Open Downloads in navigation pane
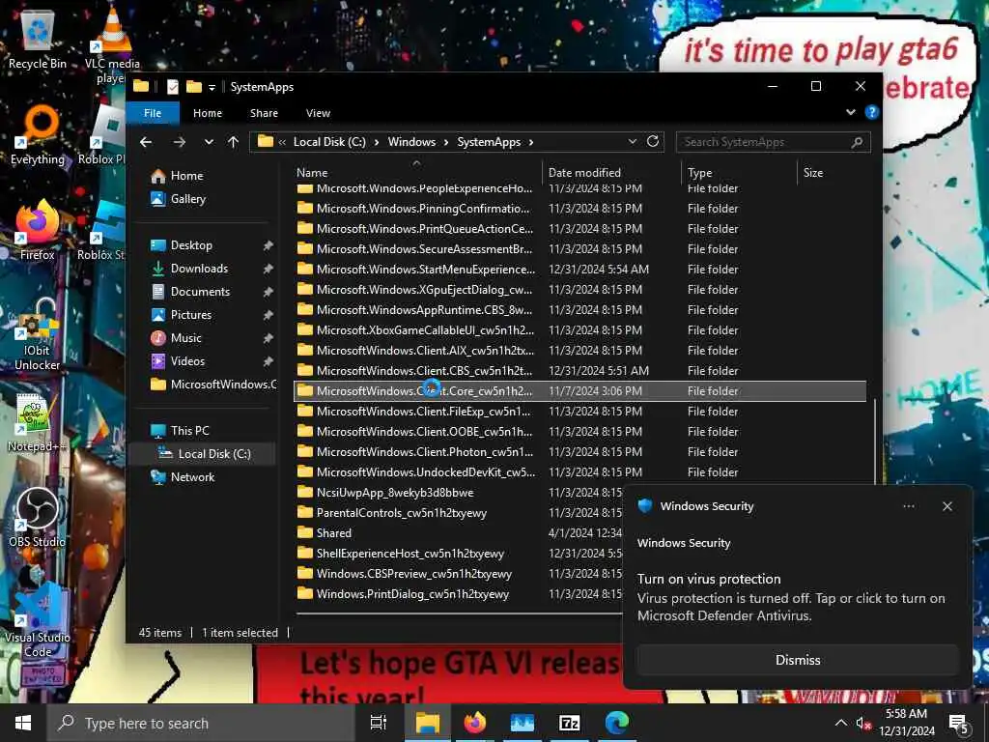Screen dimensions: 989x742 point(199,269)
